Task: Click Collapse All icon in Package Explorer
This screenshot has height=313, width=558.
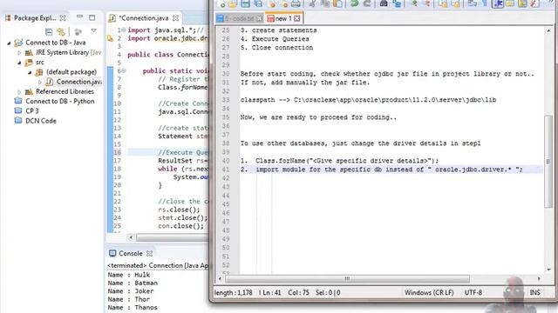Action: (x=49, y=32)
